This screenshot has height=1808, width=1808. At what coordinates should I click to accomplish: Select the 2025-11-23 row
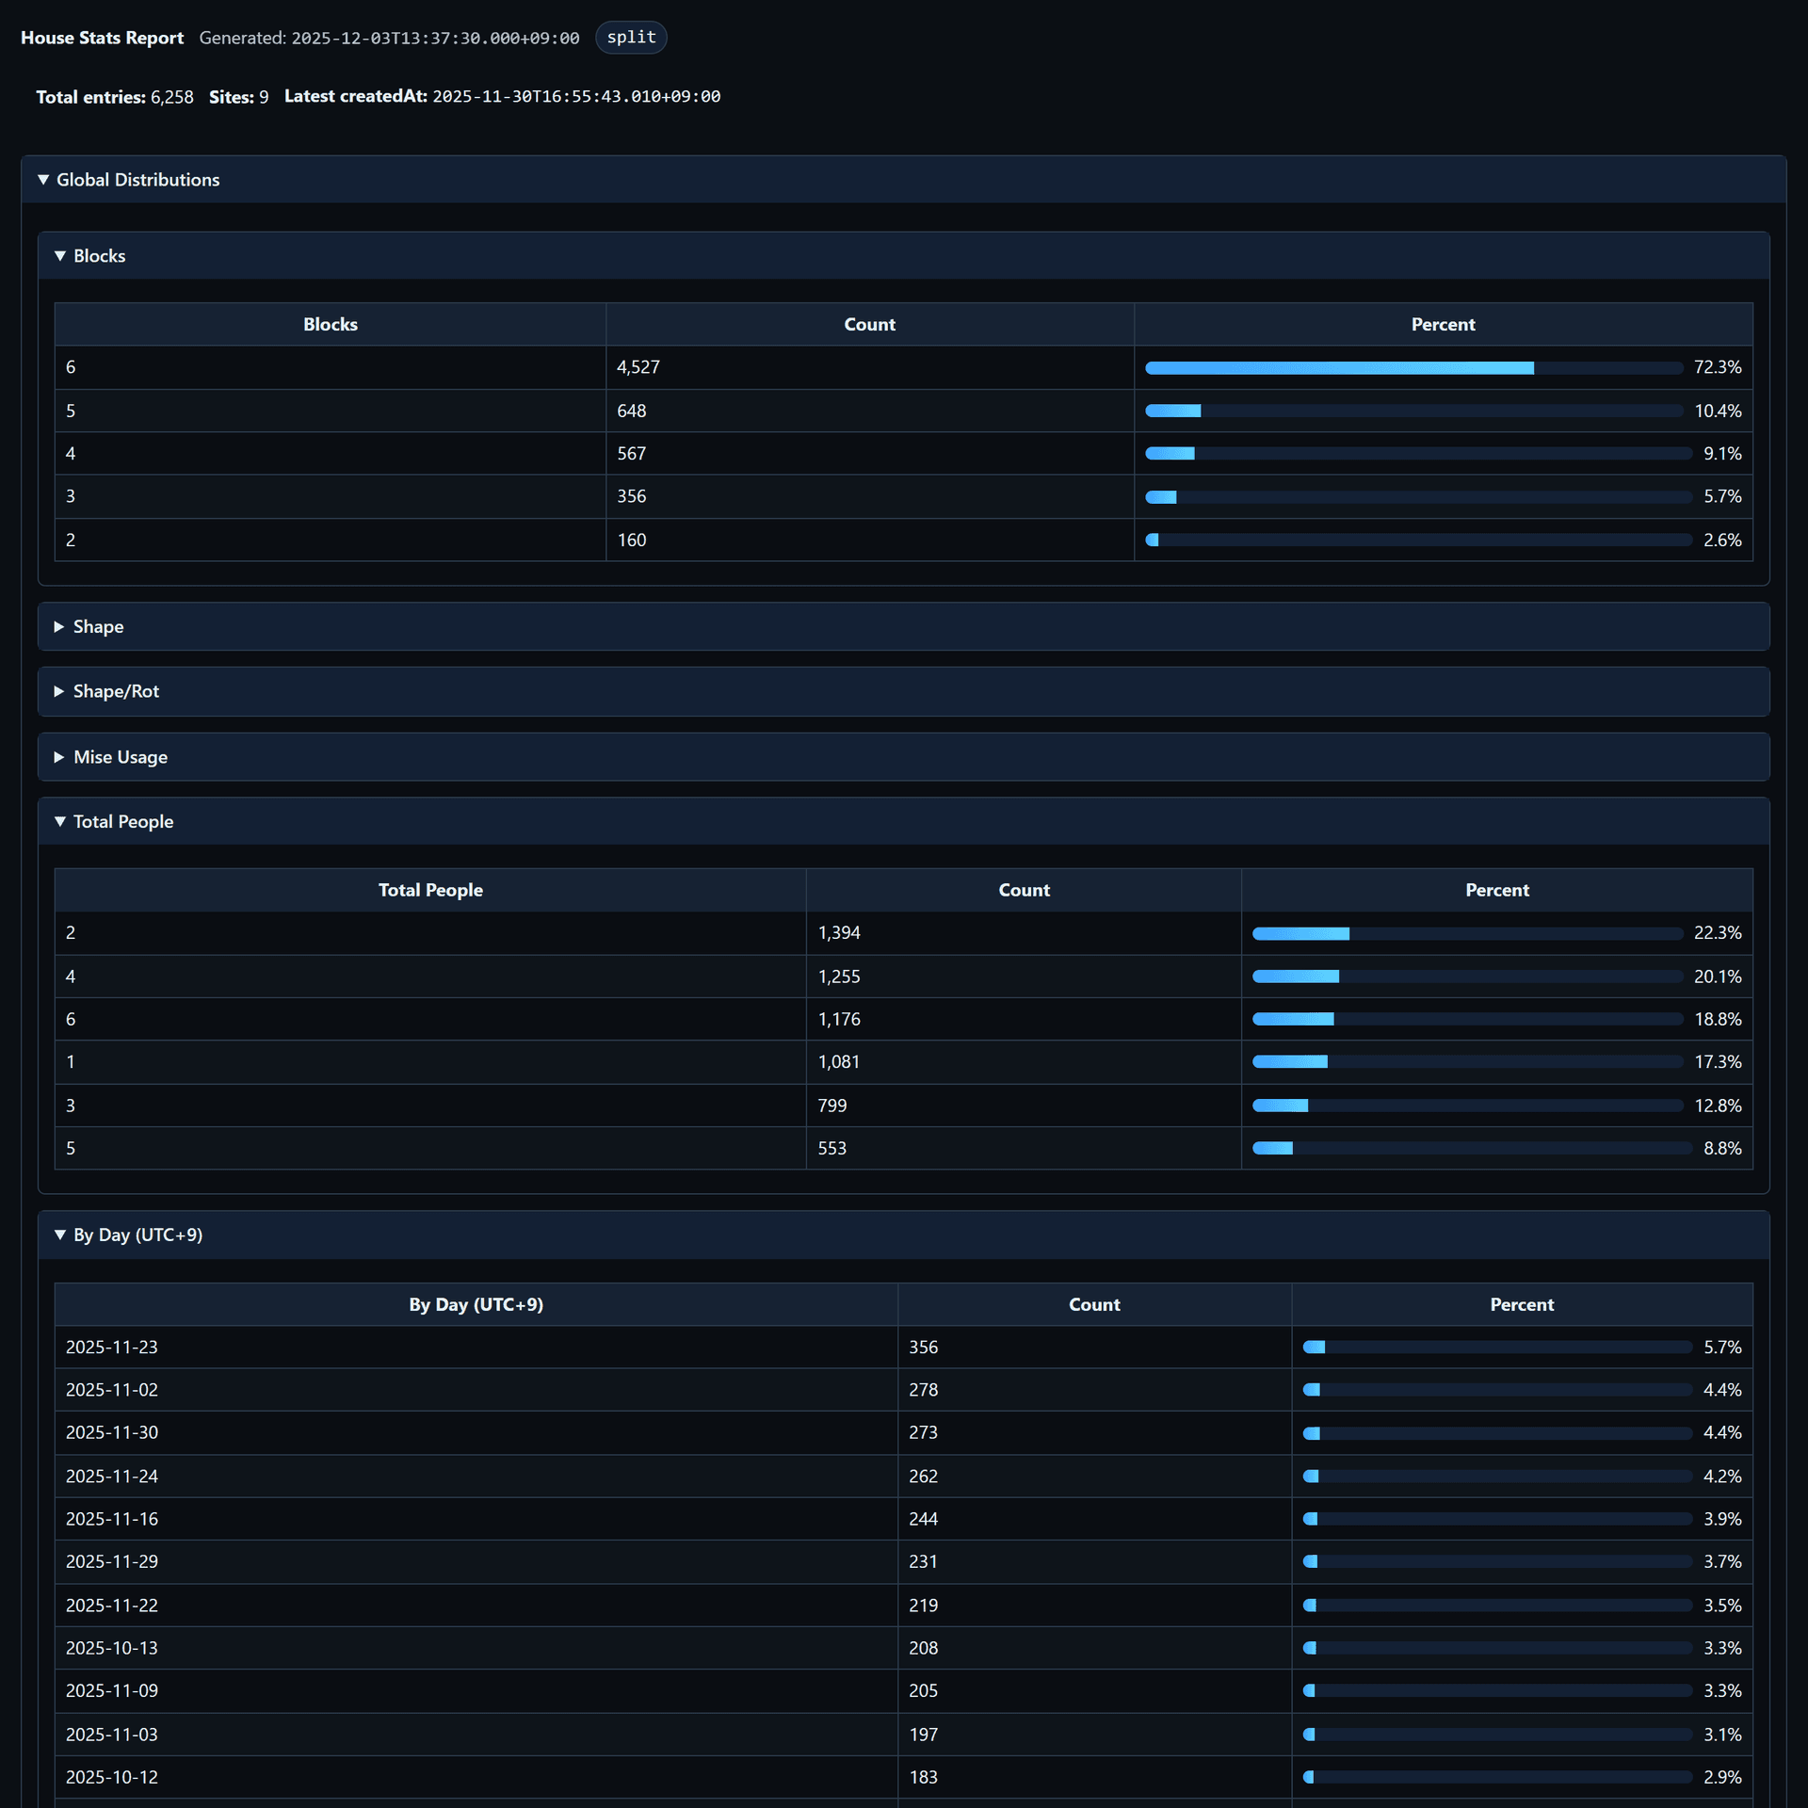click(x=903, y=1348)
